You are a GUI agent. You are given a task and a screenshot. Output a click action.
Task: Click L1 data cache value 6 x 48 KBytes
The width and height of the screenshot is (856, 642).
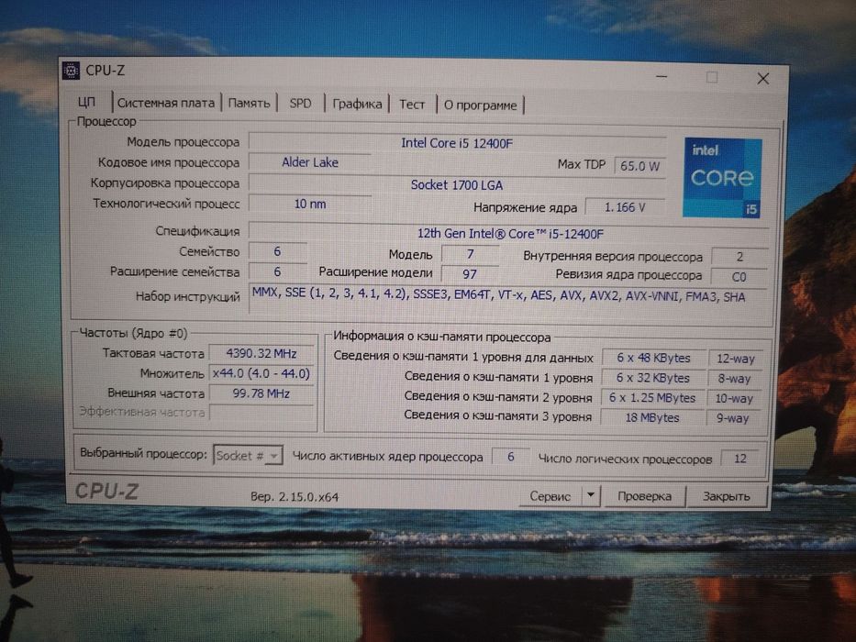pyautogui.click(x=653, y=358)
